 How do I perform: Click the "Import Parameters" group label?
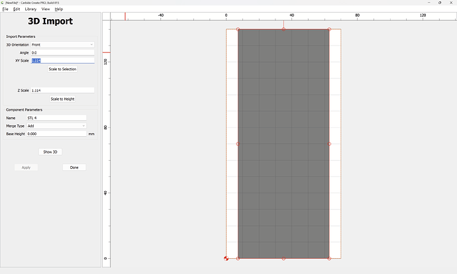coord(21,36)
